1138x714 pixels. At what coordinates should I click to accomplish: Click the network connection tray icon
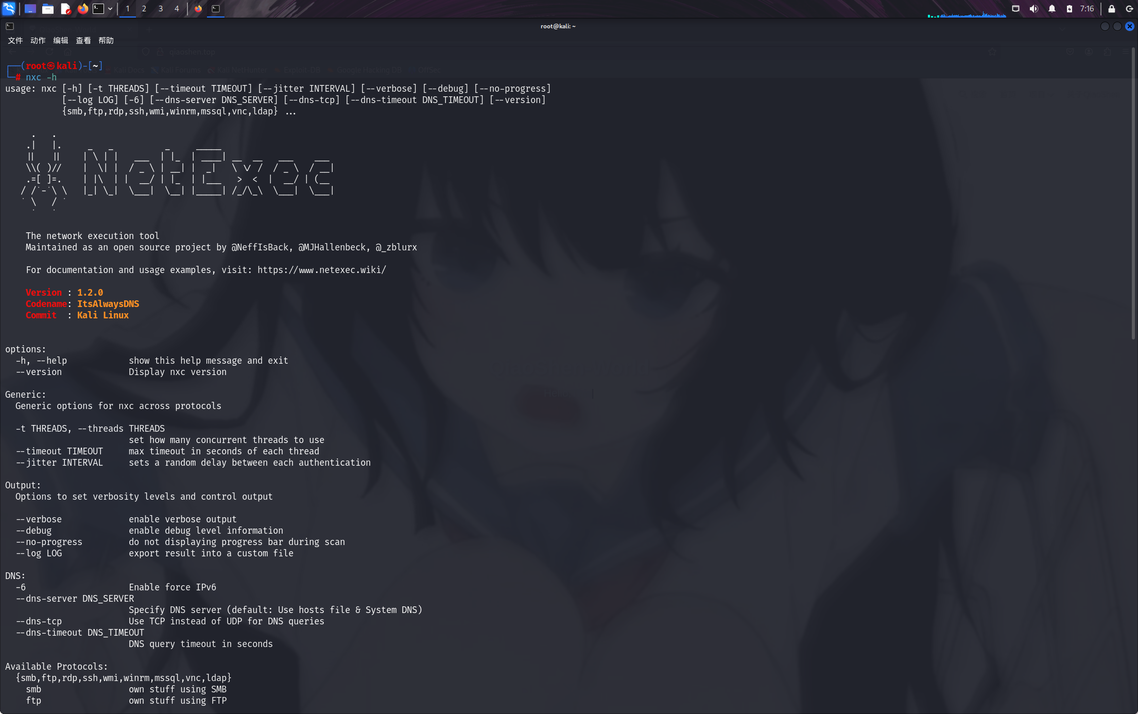click(x=1015, y=9)
